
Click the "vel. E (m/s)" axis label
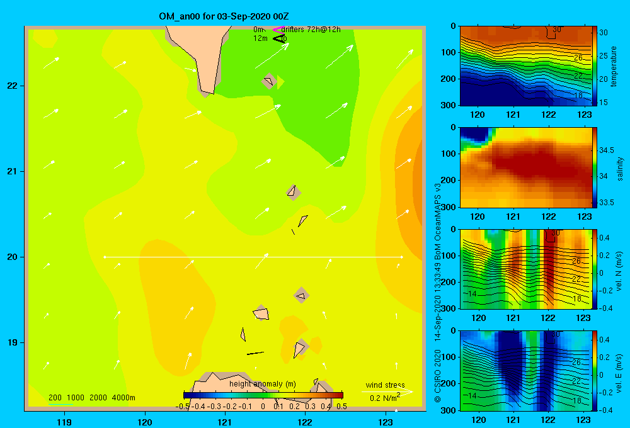pos(619,373)
